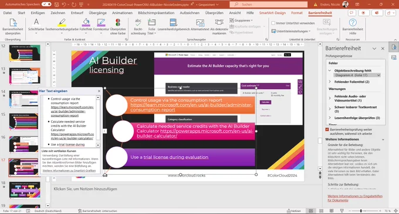Screen dimensions: 399x214
Task: Open Bildschirmpräsentation tab
Action: pyautogui.click(x=156, y=13)
